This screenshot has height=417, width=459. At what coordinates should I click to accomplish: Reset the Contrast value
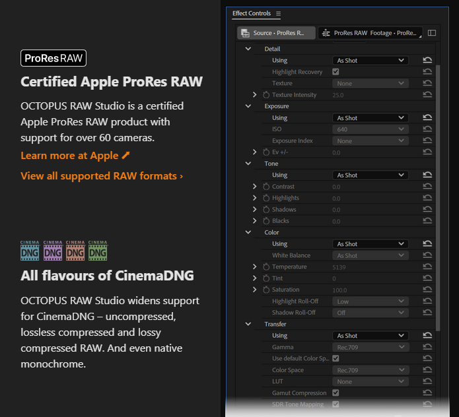coord(427,186)
